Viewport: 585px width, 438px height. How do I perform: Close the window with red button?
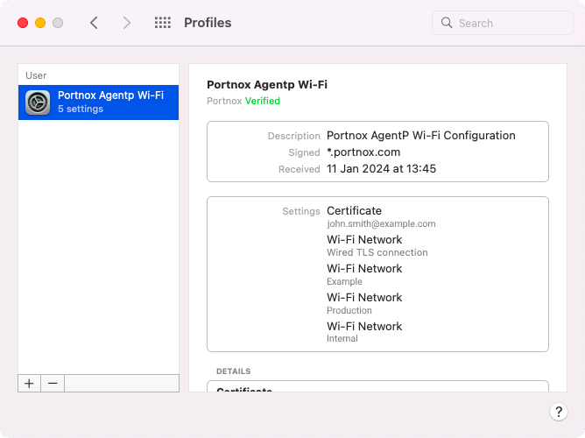pyautogui.click(x=23, y=23)
